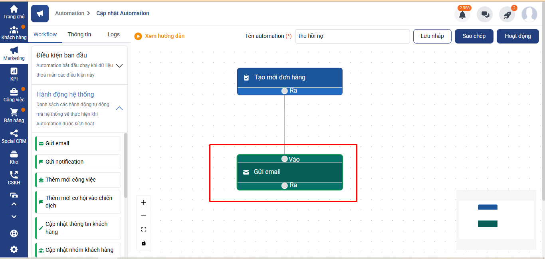Open the Social CRM sidebar icon

click(x=14, y=136)
